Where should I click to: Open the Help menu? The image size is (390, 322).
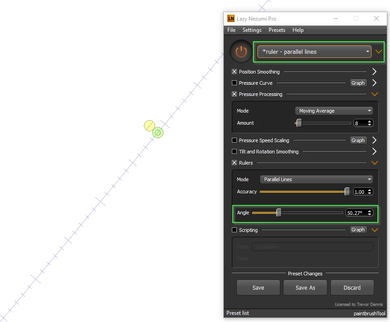[x=298, y=30]
